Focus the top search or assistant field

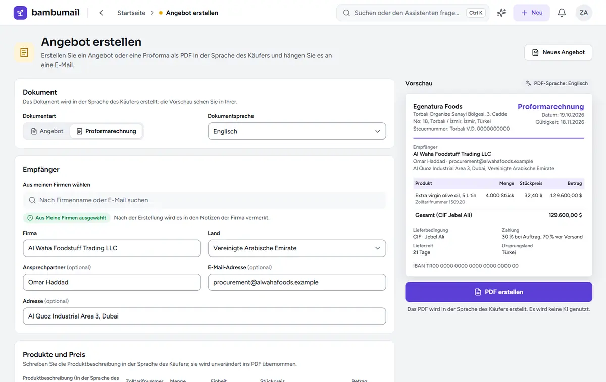pyautogui.click(x=413, y=13)
